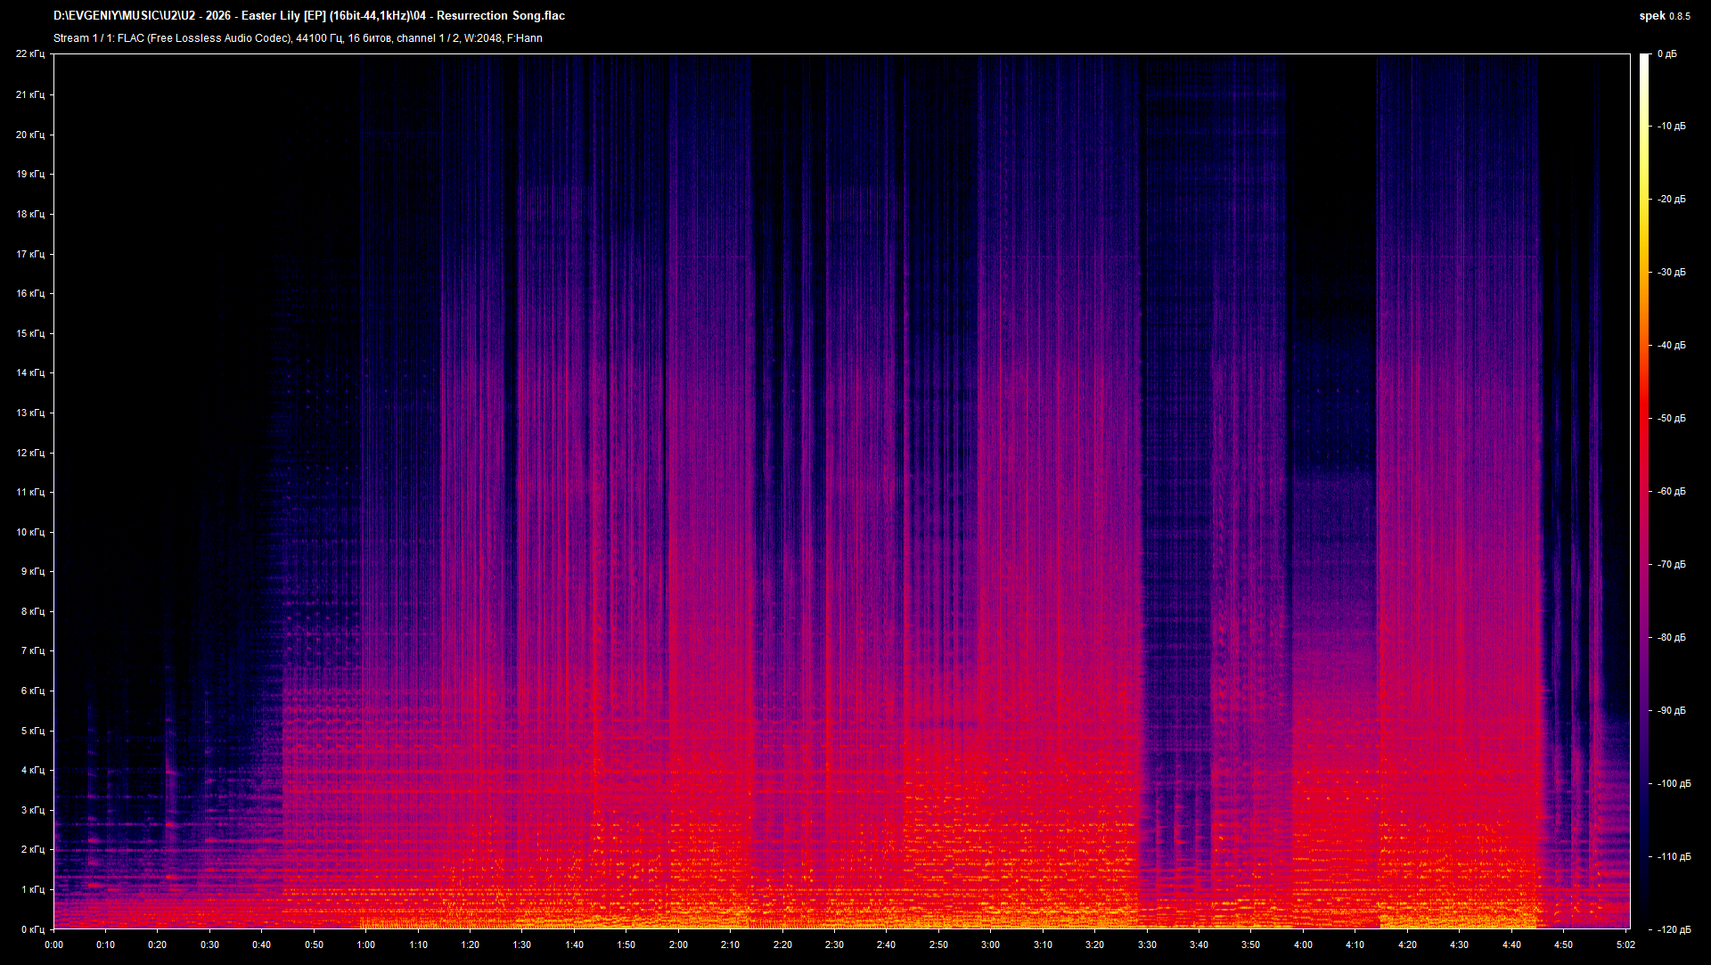Select the '5 кГц' frequency axis label
1711x965 pixels.
point(33,731)
